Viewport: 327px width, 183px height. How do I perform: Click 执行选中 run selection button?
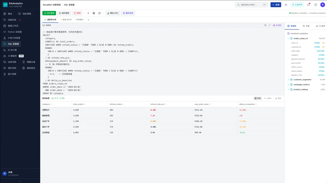click(64, 13)
